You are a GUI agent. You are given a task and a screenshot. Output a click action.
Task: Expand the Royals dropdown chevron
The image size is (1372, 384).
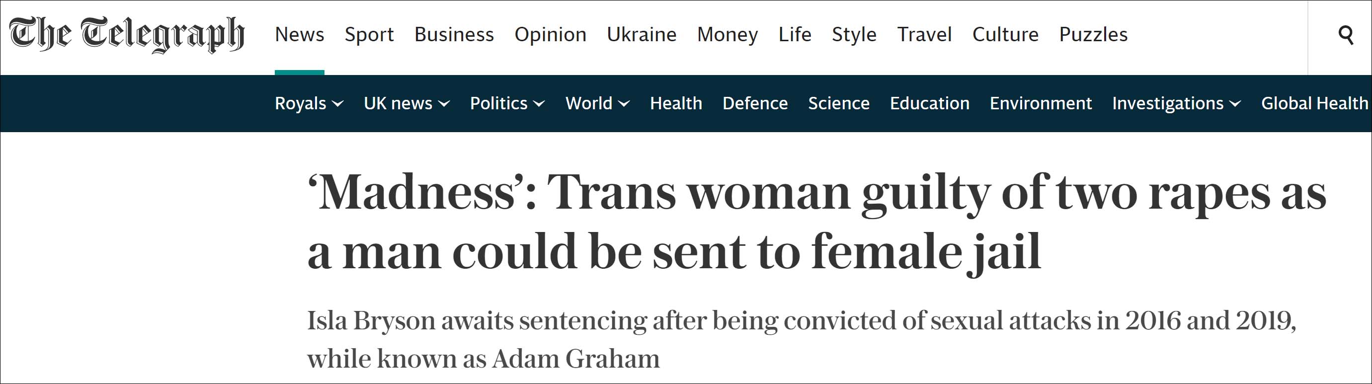pyautogui.click(x=338, y=104)
